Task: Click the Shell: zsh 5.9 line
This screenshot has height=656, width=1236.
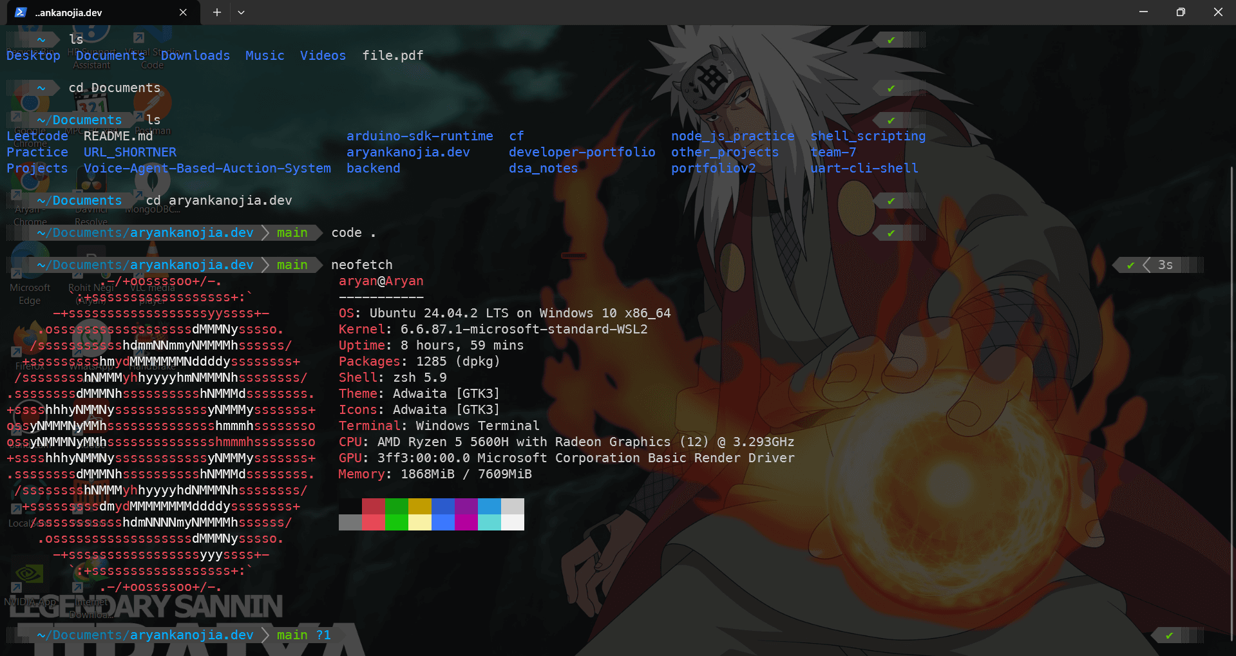Action: [x=393, y=377]
